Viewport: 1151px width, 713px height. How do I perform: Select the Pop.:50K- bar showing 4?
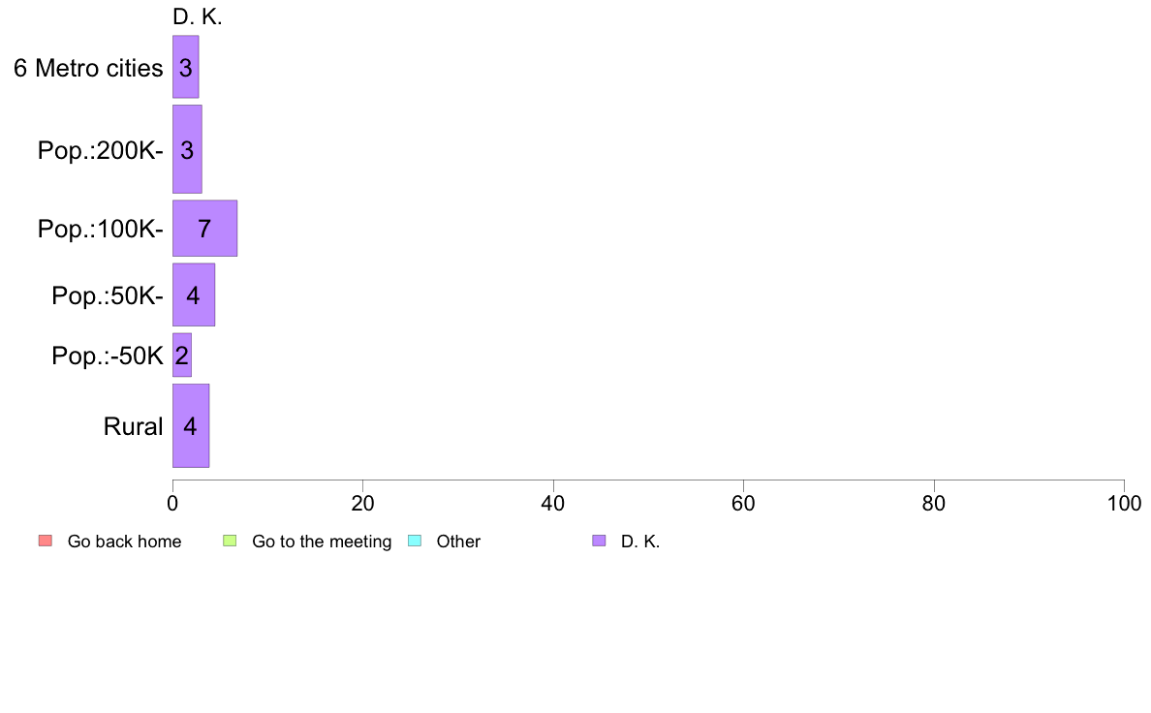(x=194, y=294)
